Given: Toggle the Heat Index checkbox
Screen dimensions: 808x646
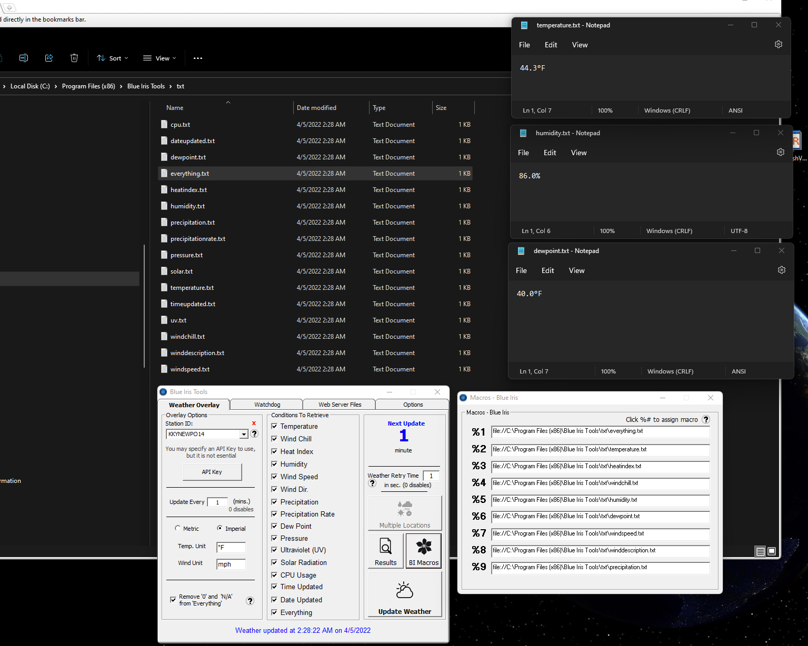Looking at the screenshot, I should (x=274, y=451).
